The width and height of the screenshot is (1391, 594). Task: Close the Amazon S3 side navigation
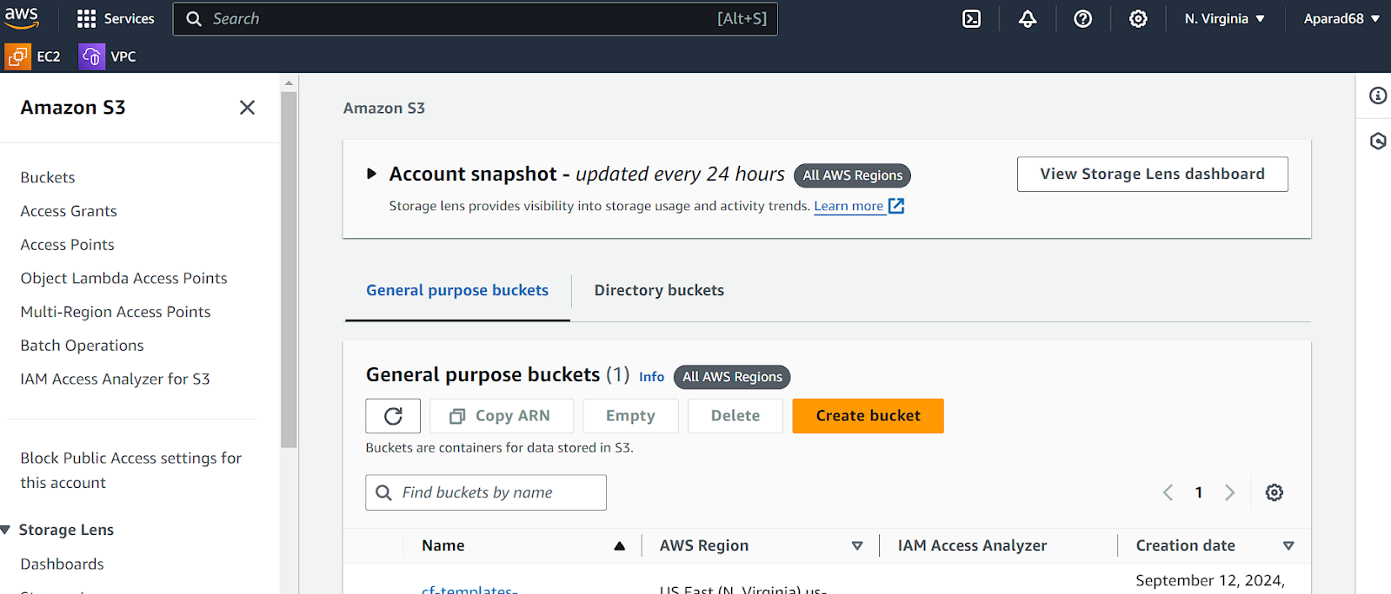point(247,107)
